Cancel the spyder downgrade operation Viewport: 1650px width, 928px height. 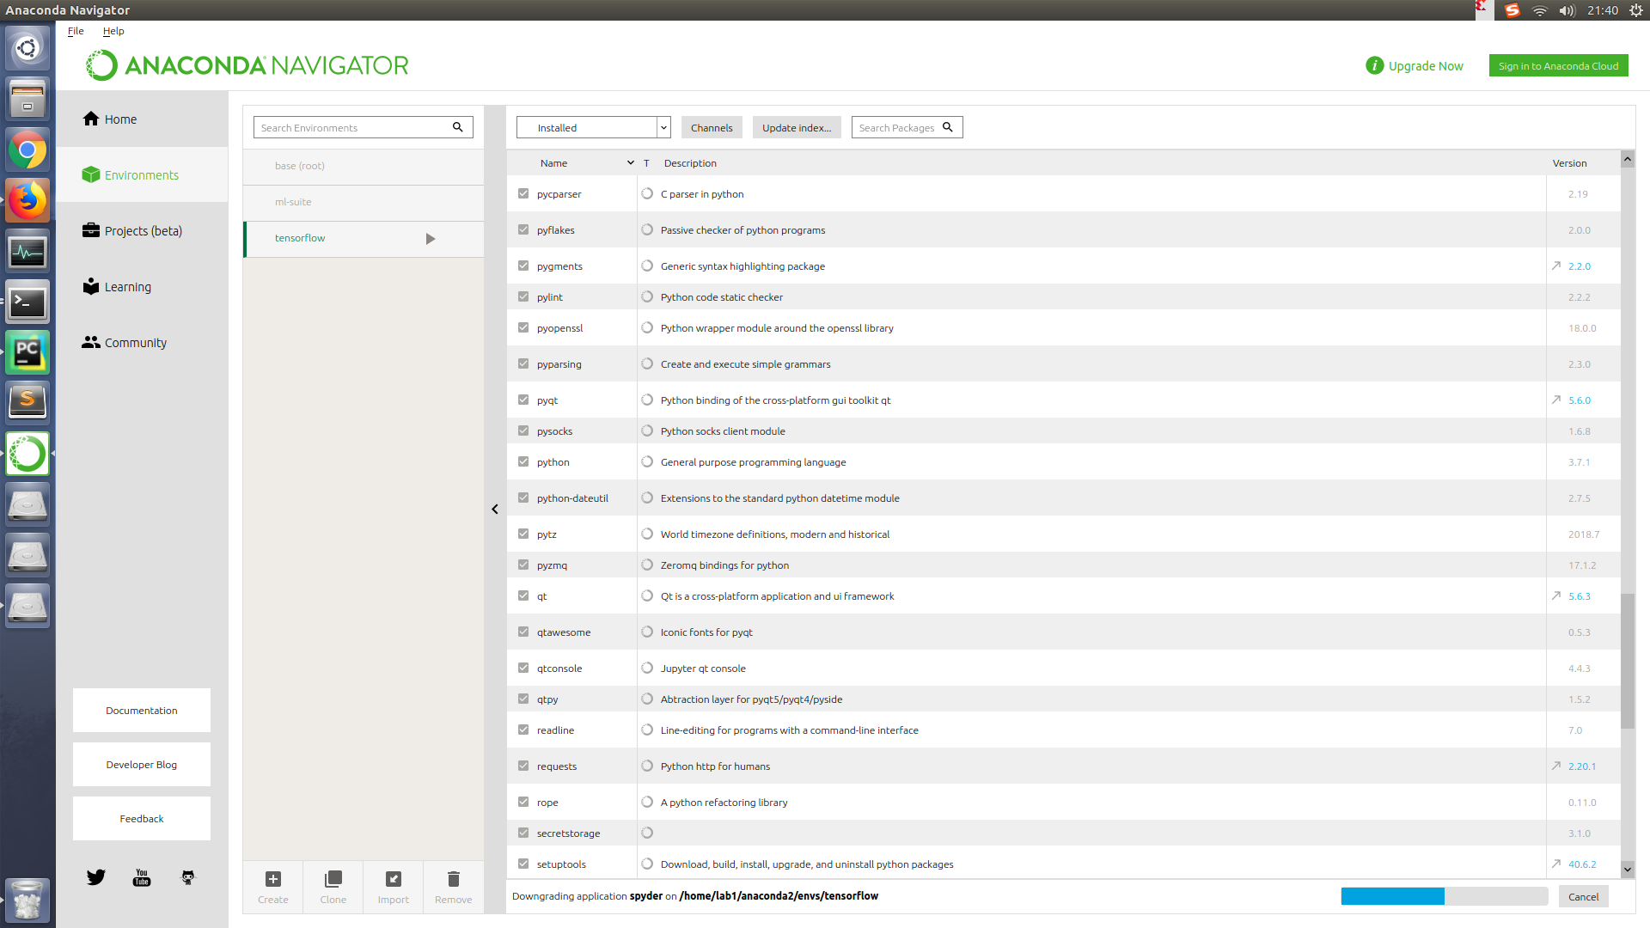point(1583,896)
